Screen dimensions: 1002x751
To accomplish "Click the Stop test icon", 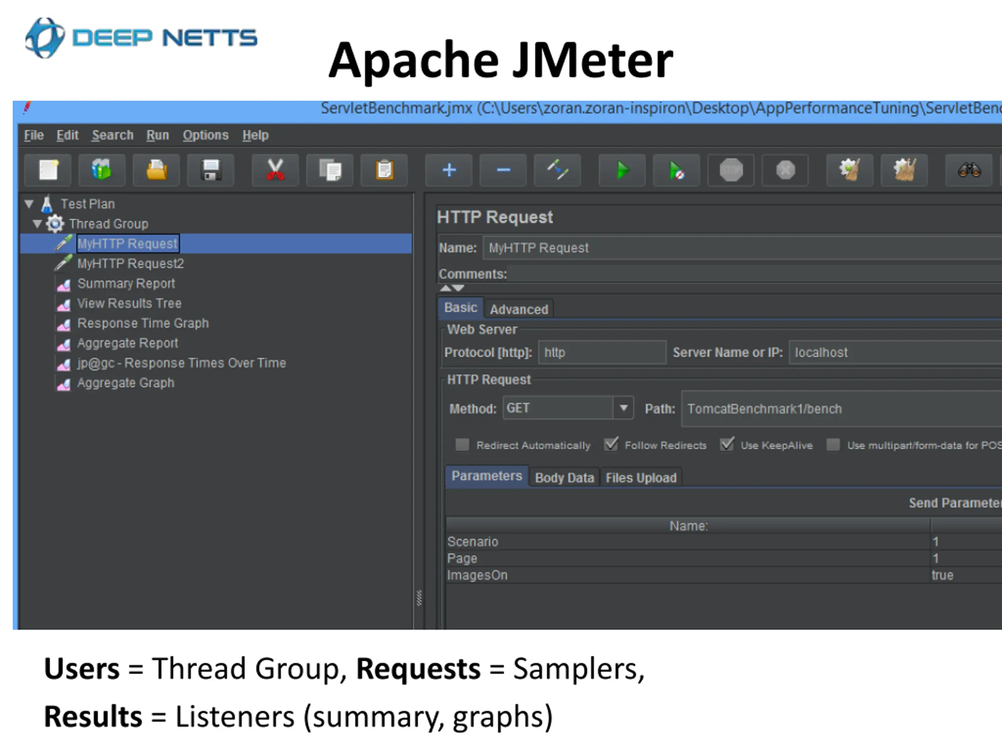I will point(731,170).
